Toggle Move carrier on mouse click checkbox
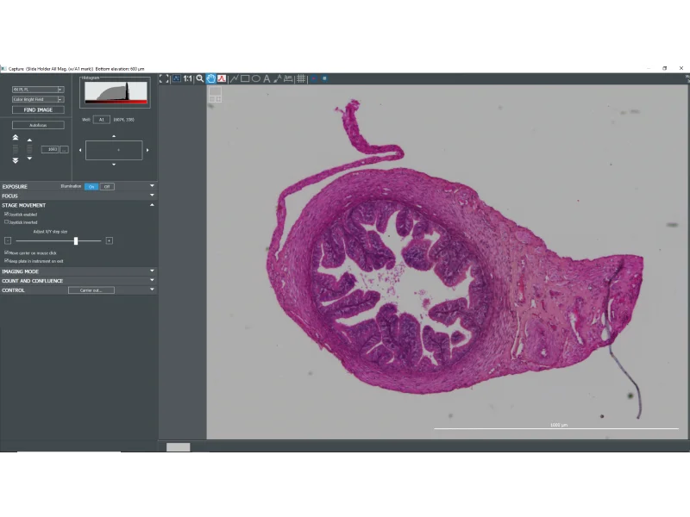The width and height of the screenshot is (690, 517). click(7, 252)
